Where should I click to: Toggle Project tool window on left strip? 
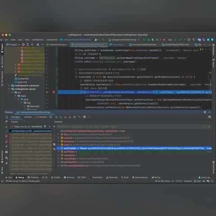click(x=2, y=48)
